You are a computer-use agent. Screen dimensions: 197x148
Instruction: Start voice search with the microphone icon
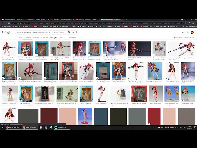(73, 32)
